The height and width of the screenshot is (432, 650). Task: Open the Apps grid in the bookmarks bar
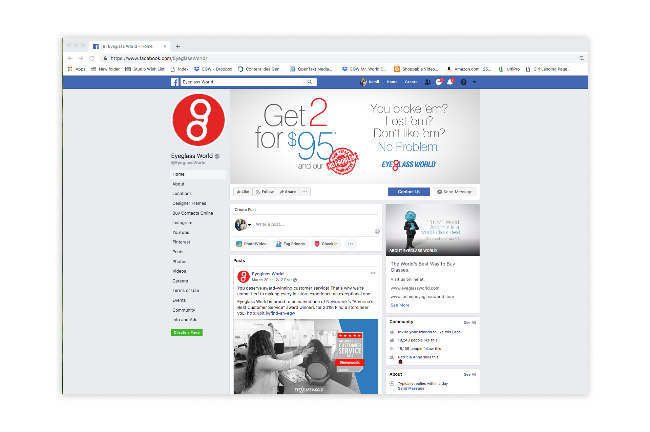70,69
